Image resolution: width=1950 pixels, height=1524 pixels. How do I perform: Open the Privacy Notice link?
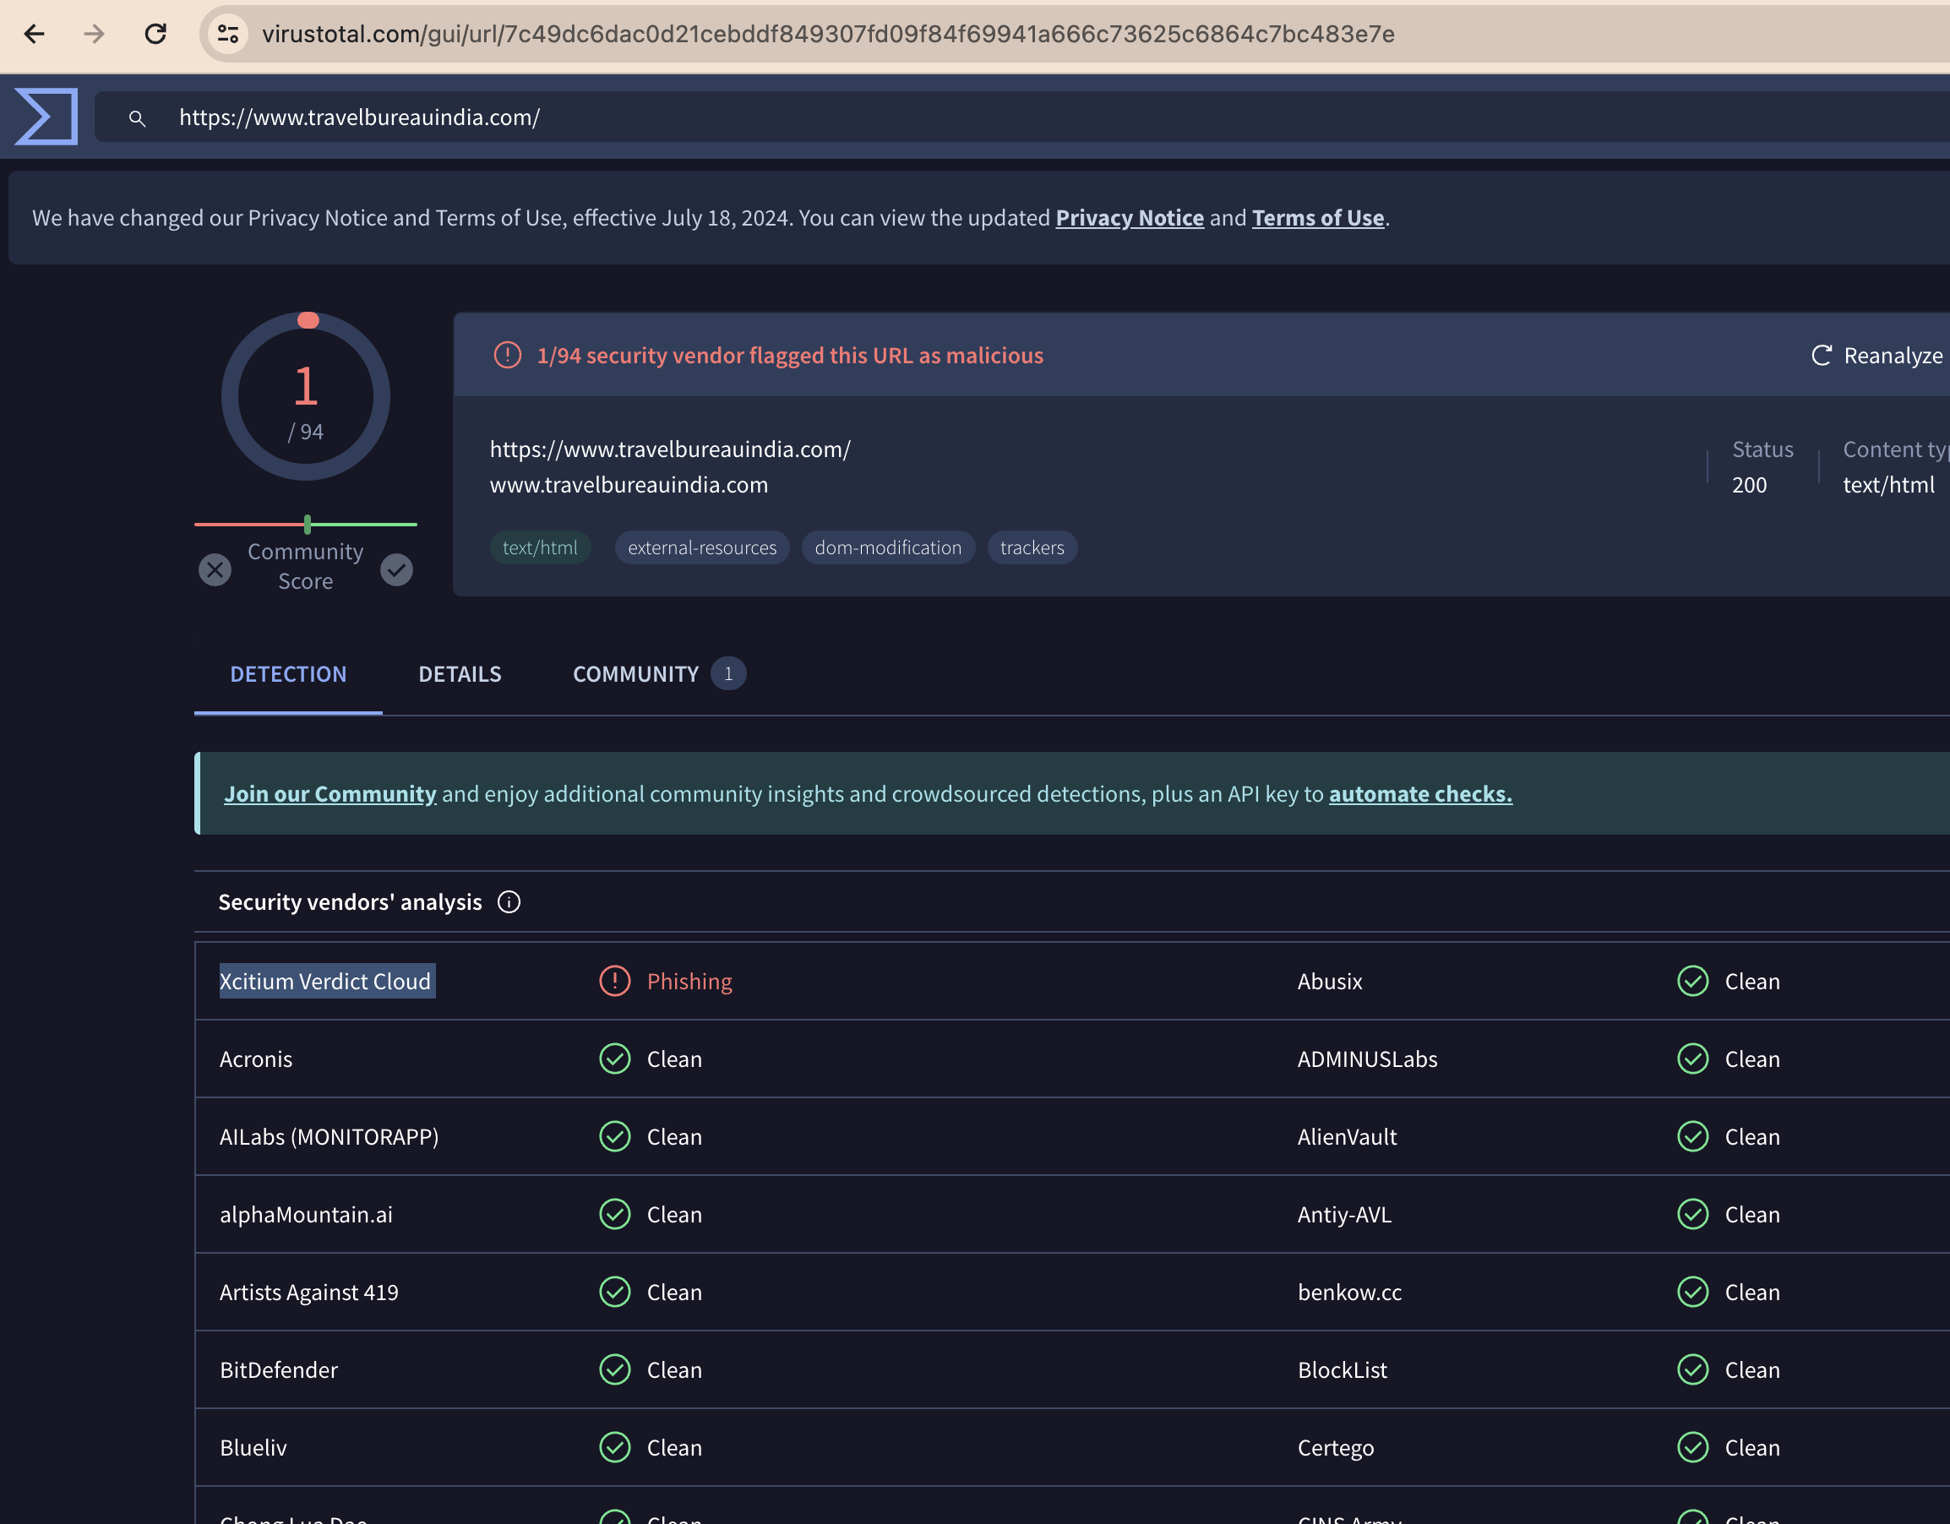1130,218
